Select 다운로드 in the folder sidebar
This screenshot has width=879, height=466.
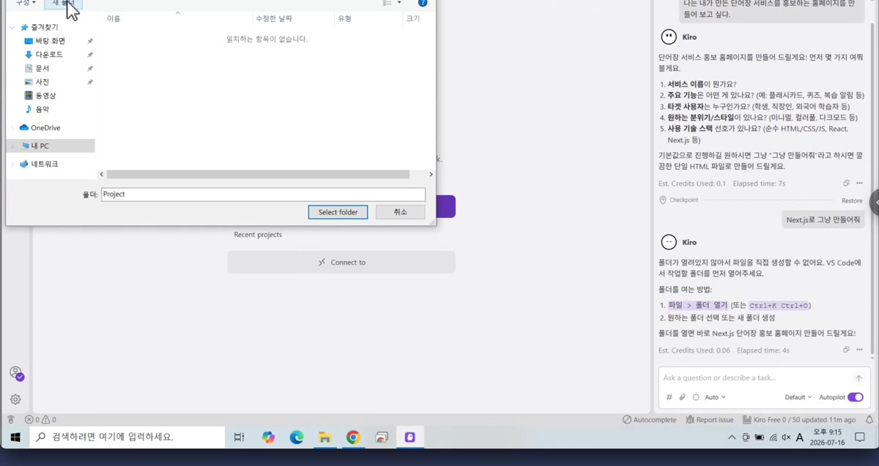tap(49, 55)
